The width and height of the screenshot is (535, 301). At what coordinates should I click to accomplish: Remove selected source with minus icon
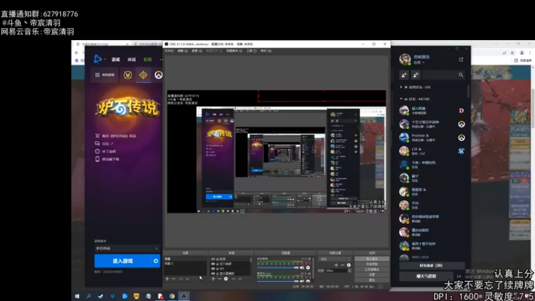(219, 279)
